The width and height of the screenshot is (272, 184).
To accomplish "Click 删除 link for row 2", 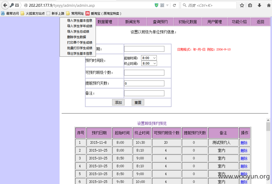I will tap(244, 151).
